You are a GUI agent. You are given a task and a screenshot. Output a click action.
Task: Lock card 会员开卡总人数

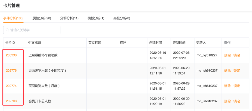pos(237,101)
